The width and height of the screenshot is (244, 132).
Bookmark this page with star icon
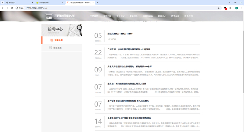(x=219, y=8)
